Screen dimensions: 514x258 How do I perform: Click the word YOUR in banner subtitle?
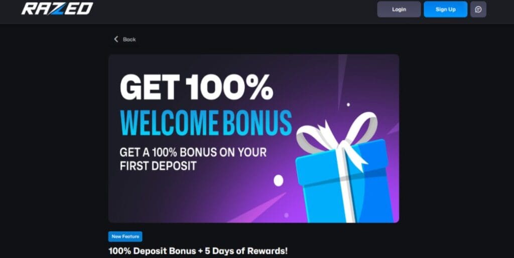coord(251,152)
